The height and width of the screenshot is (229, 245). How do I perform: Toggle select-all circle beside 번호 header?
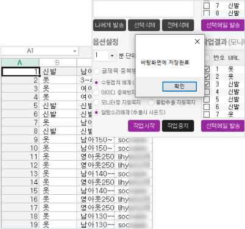[x=207, y=58]
